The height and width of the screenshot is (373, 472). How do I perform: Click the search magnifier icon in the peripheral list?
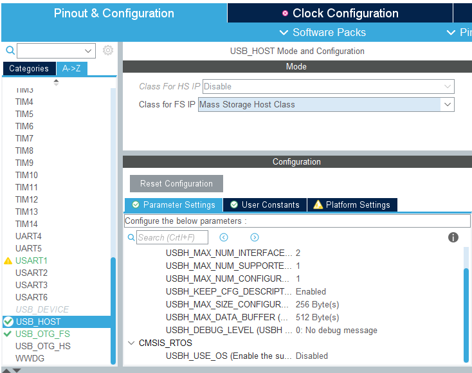point(10,50)
